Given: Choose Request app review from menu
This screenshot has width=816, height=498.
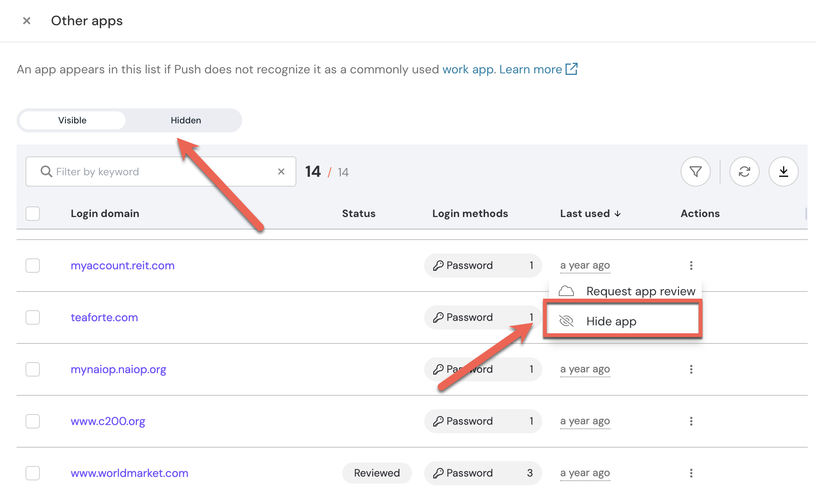Looking at the screenshot, I should click(x=626, y=291).
